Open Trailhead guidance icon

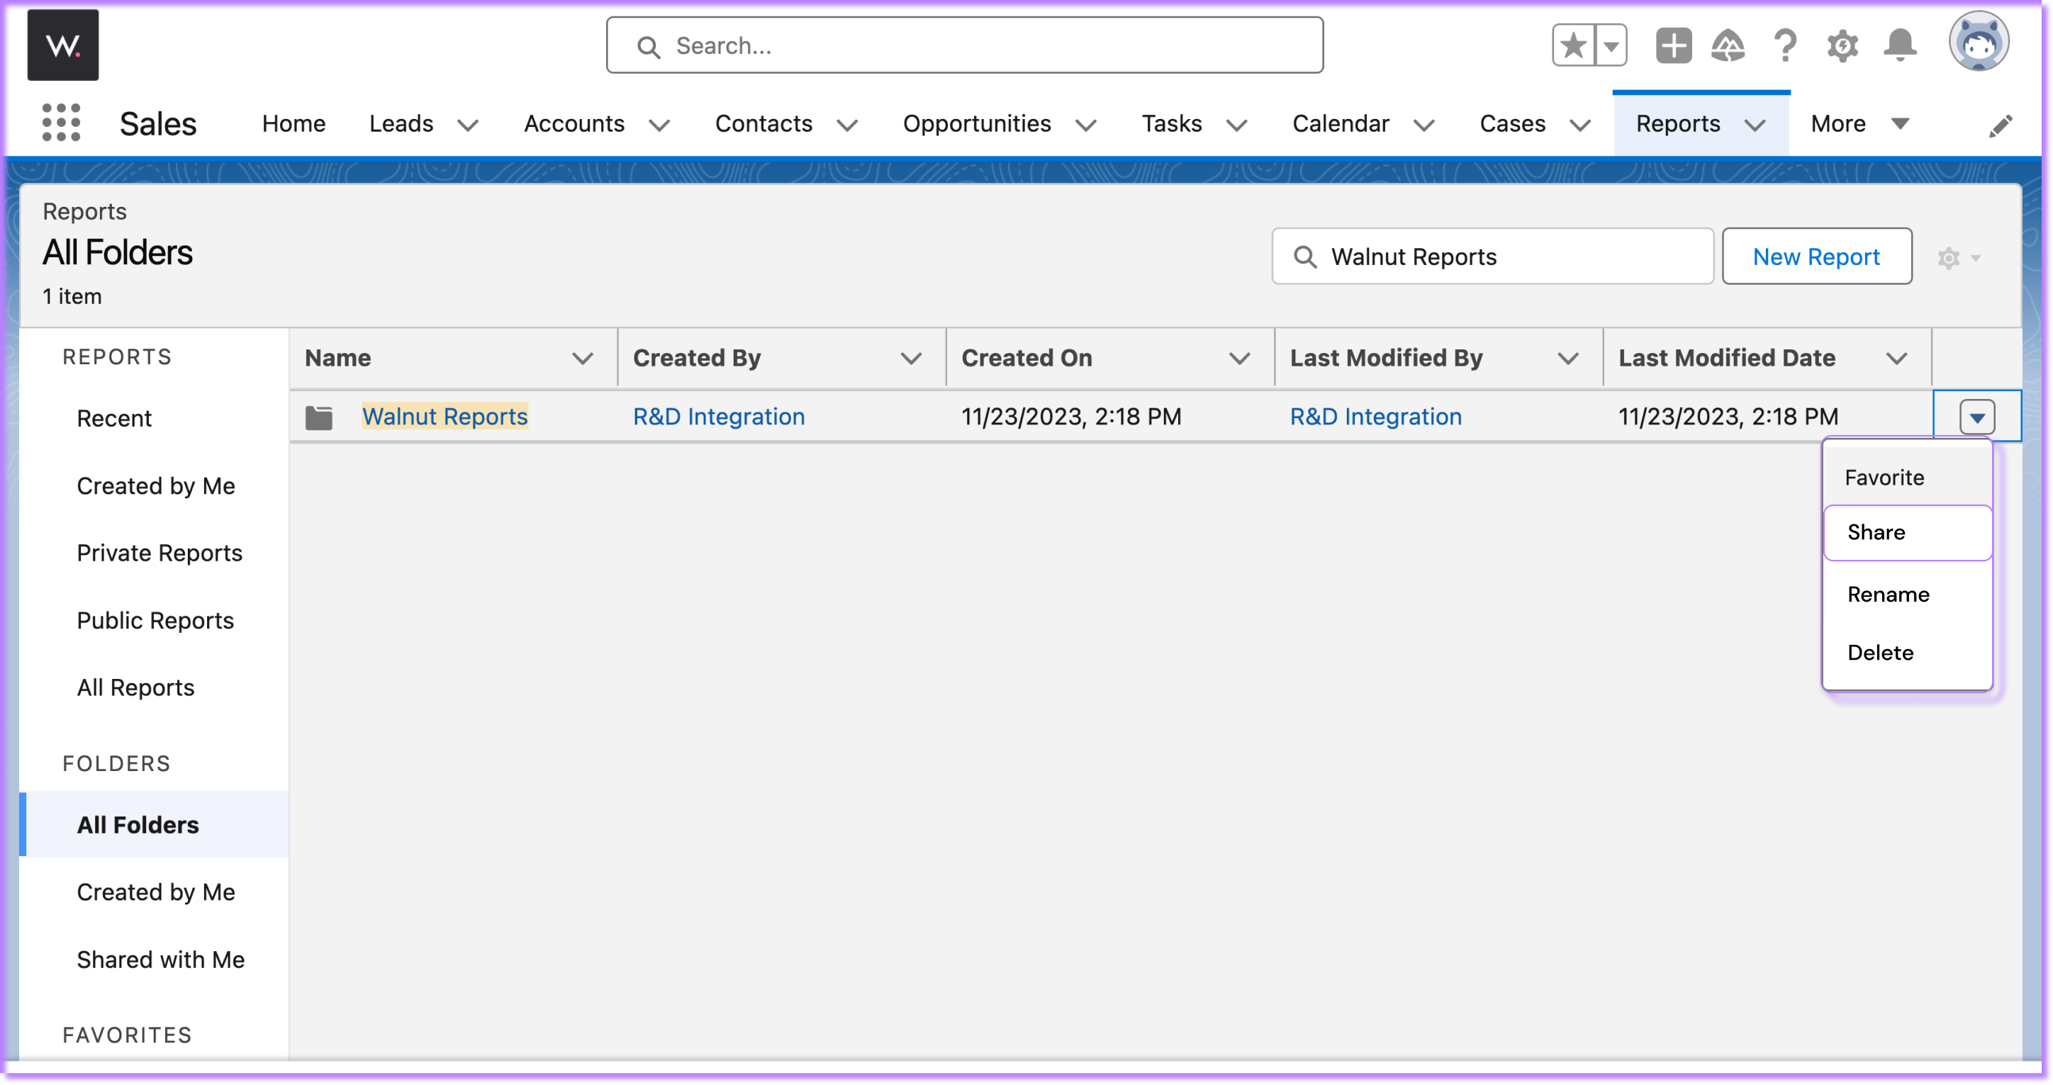click(x=1728, y=45)
